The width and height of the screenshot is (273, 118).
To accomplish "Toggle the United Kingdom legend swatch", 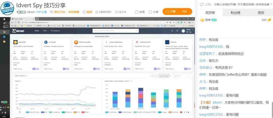I will click(120, 112).
